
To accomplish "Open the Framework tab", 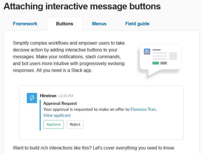I will [25, 24].
